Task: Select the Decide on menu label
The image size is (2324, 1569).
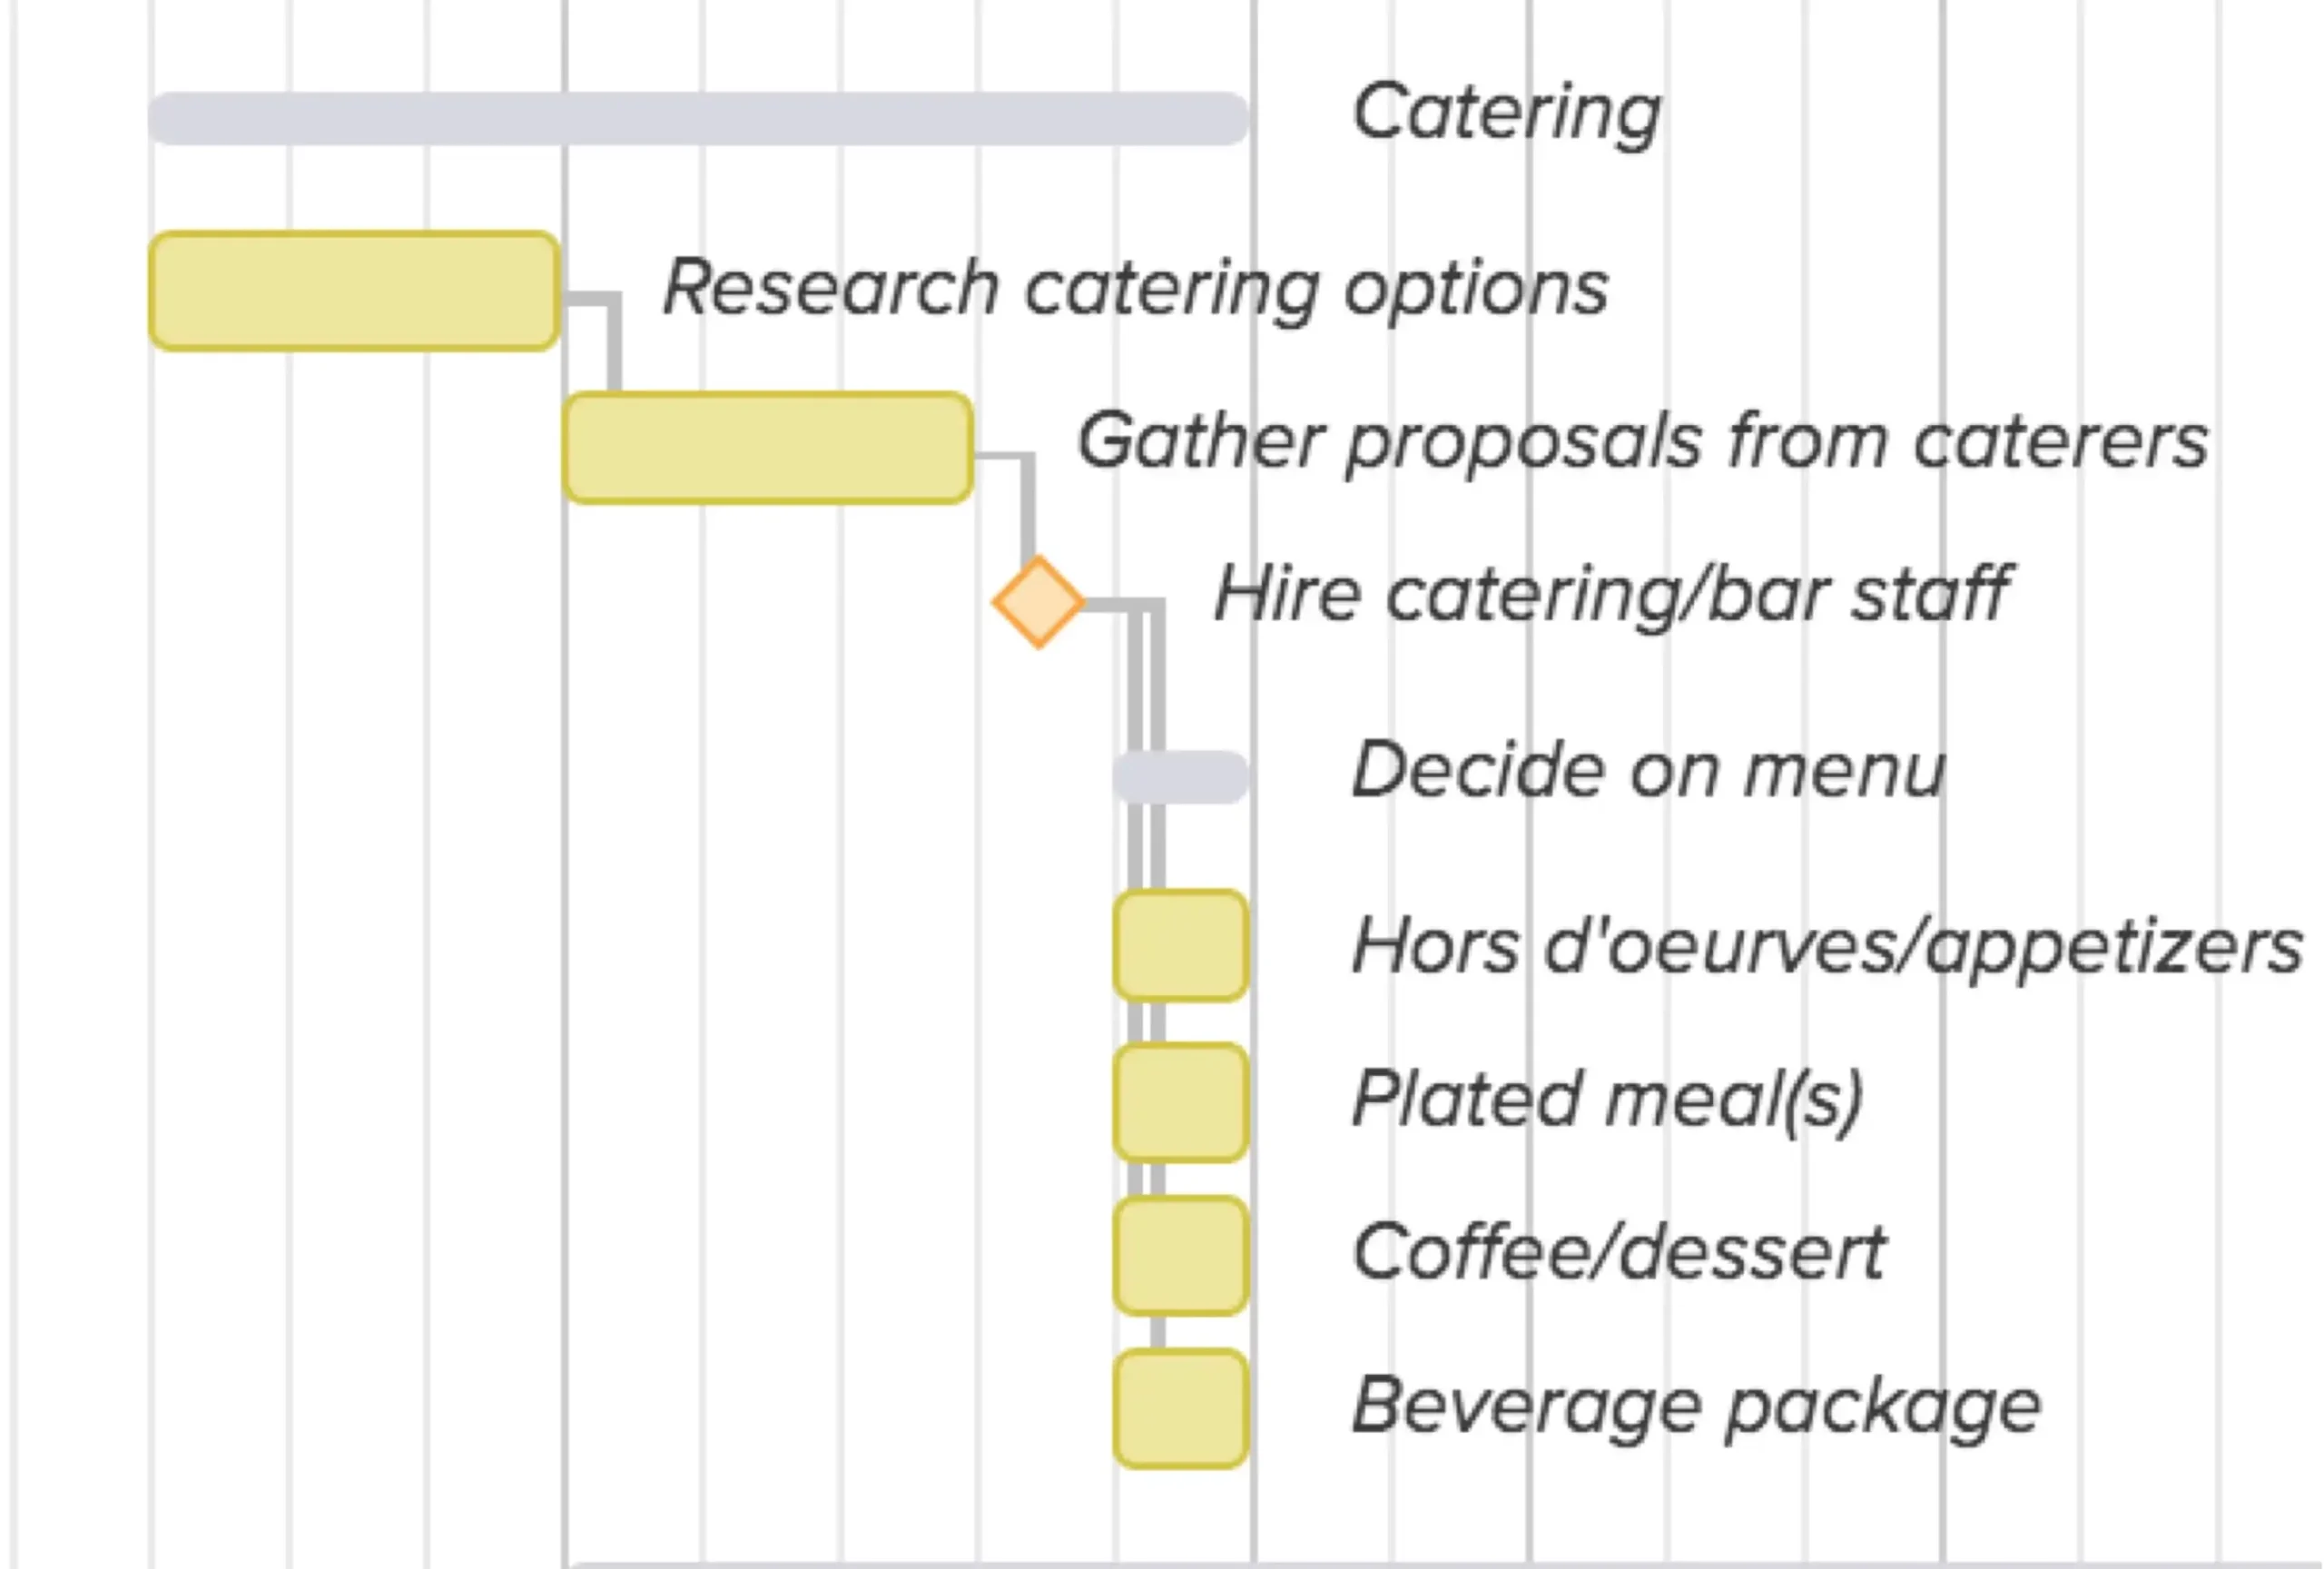Action: [x=1648, y=770]
